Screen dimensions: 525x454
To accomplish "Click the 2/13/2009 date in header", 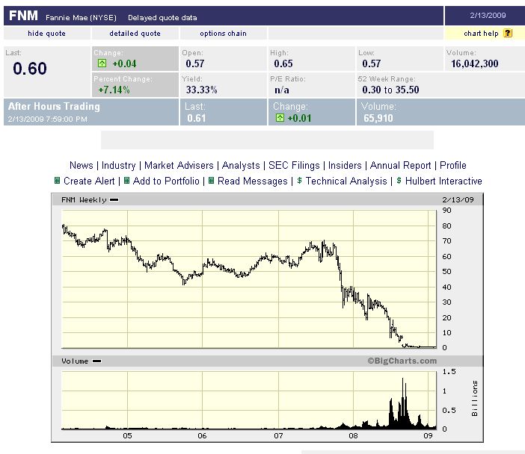I will (x=488, y=15).
